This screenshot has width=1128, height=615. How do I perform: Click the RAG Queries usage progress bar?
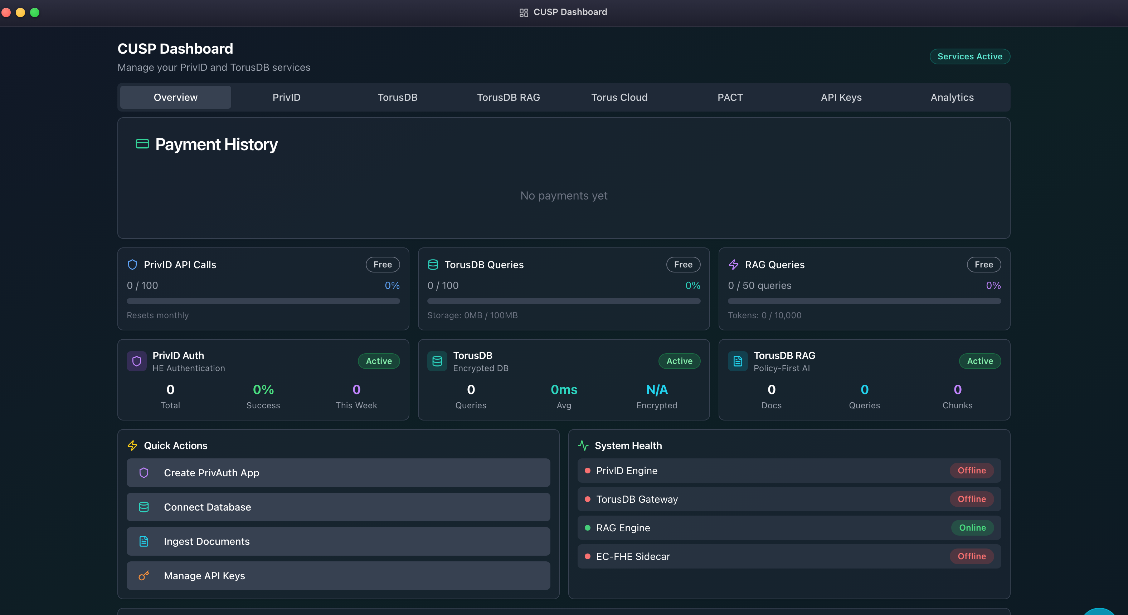tap(864, 301)
